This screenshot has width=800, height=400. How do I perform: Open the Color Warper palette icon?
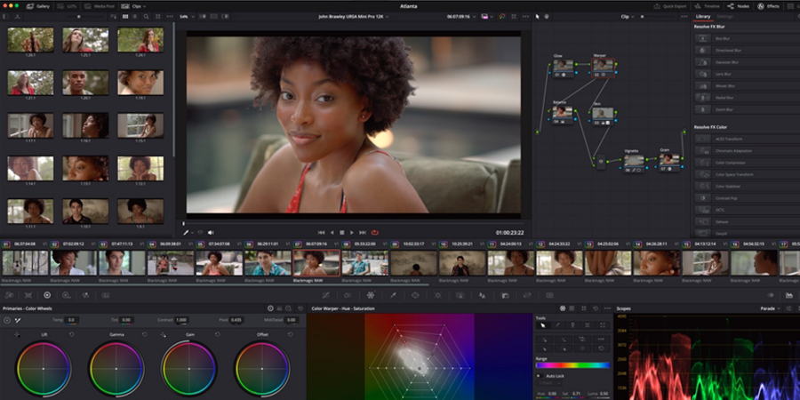371,295
